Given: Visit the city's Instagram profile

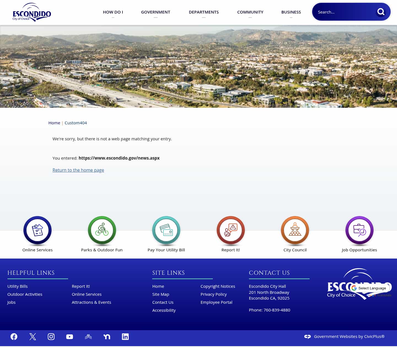Looking at the screenshot, I should click(x=51, y=337).
